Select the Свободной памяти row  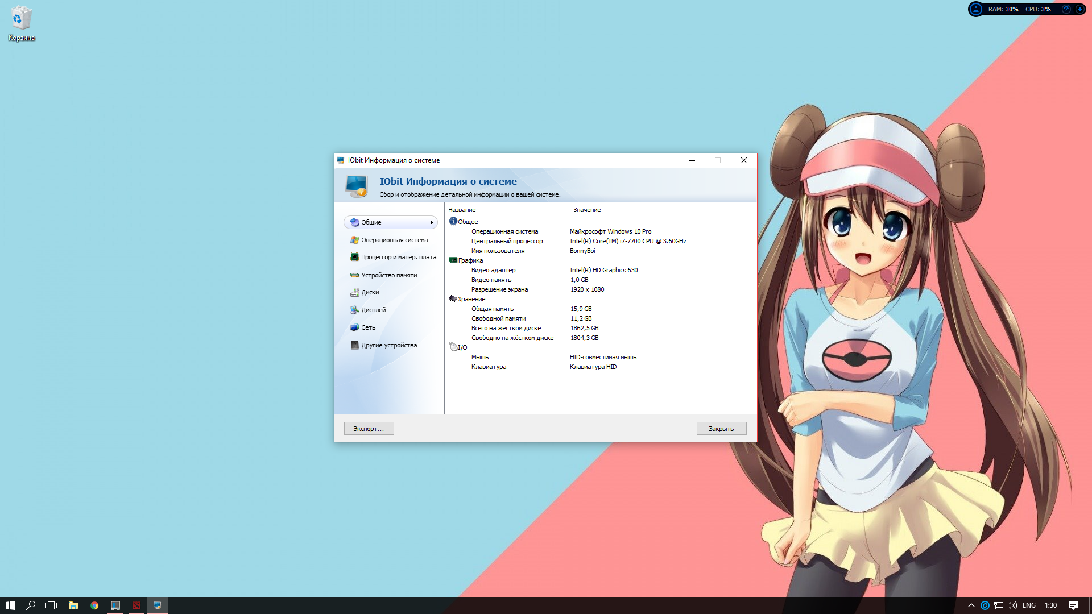pyautogui.click(x=601, y=318)
